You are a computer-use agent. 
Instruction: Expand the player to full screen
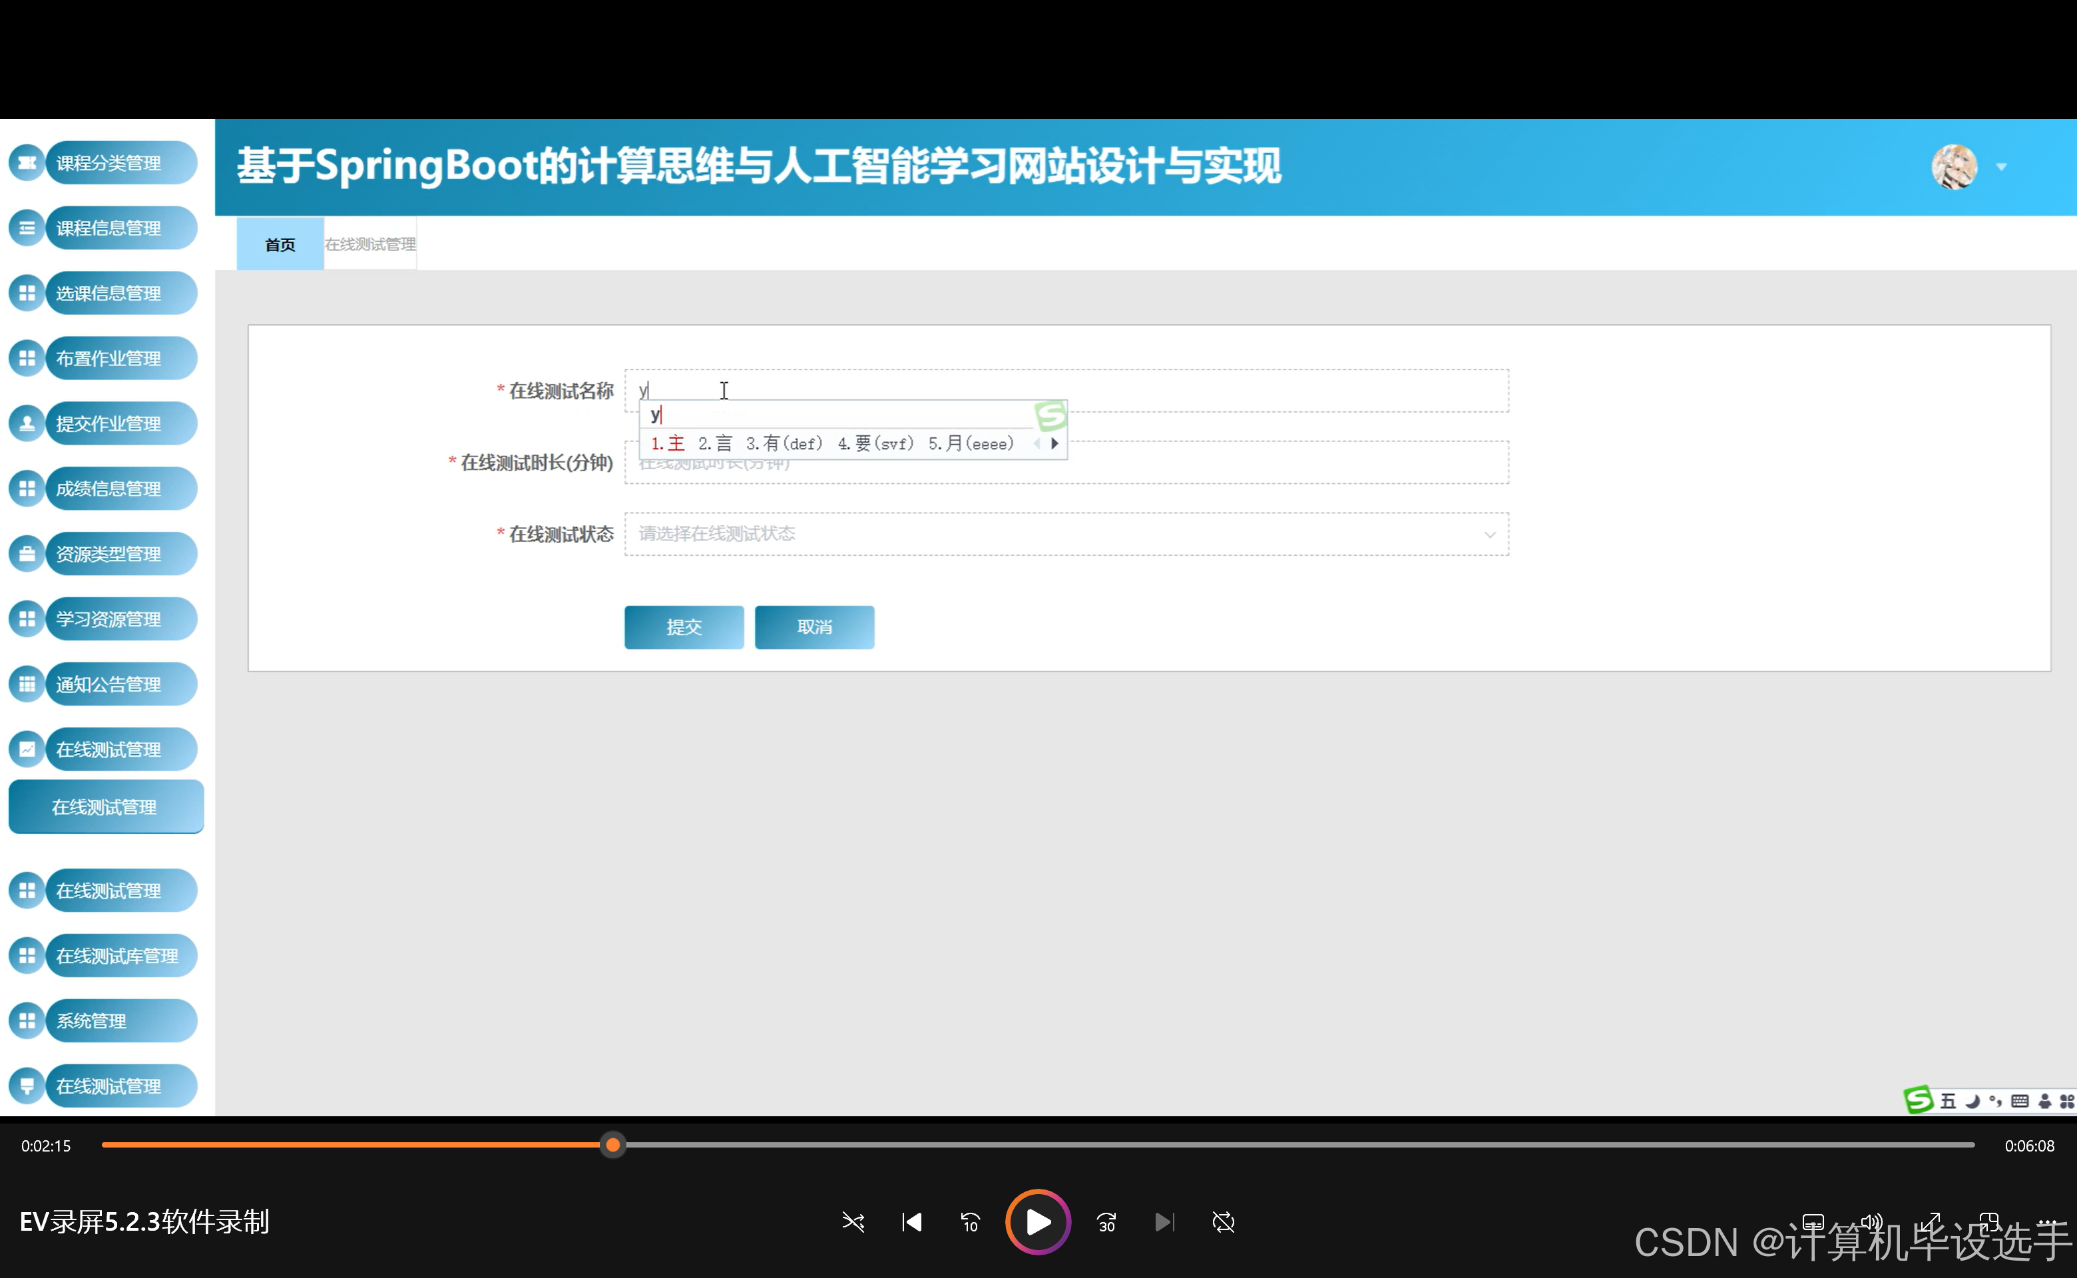pyautogui.click(x=1931, y=1221)
